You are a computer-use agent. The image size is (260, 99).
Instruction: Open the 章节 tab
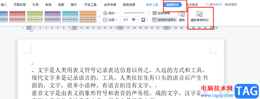pos(74,5)
